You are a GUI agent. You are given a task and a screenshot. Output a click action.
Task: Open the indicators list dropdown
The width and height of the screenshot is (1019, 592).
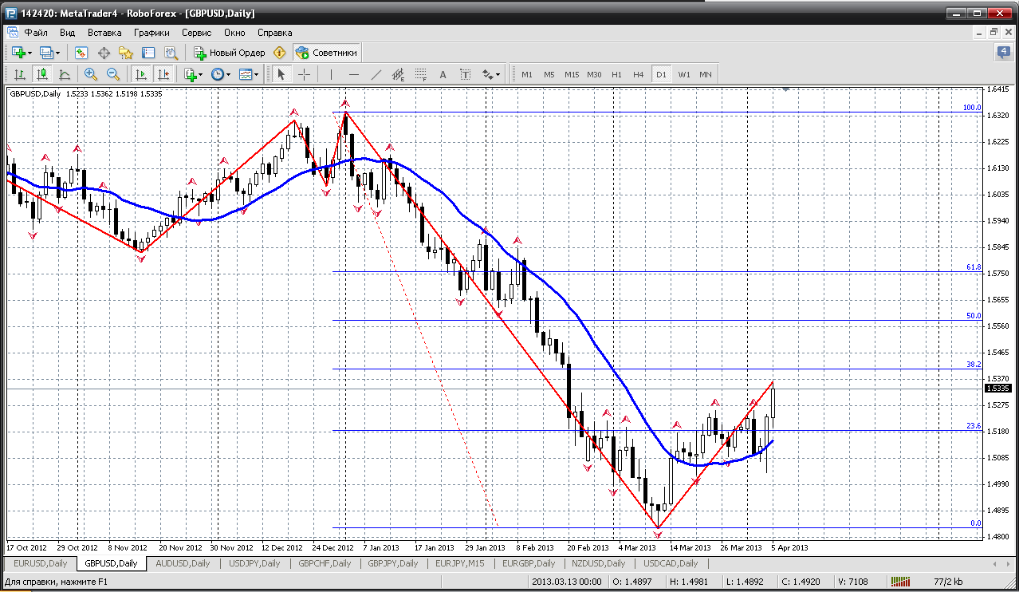(x=193, y=74)
